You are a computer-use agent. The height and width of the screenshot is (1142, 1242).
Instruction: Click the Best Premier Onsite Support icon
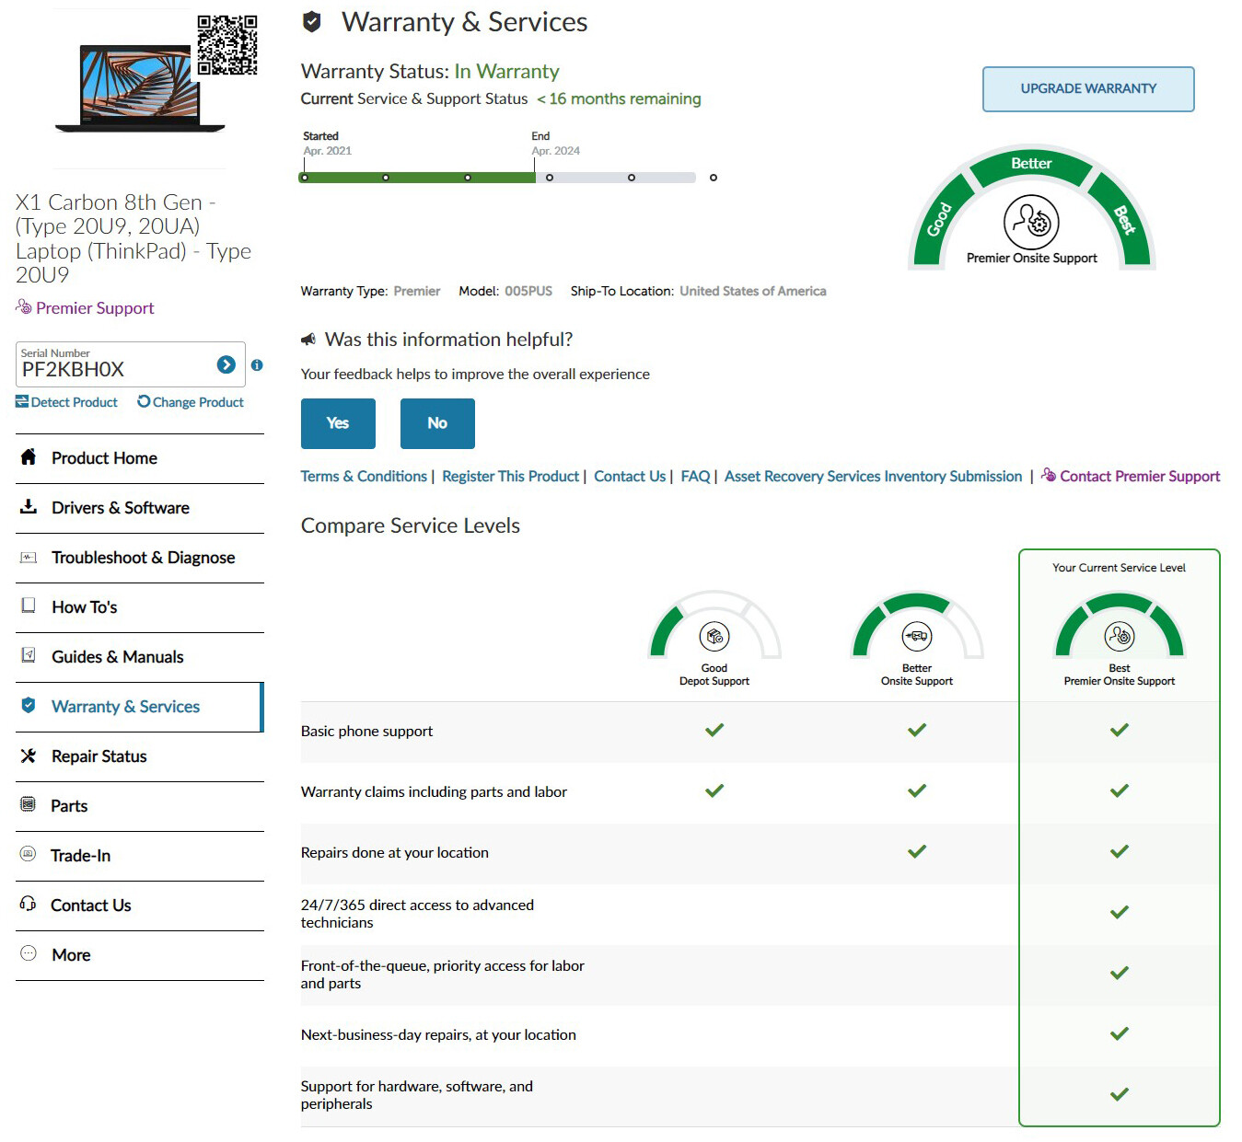1120,636
